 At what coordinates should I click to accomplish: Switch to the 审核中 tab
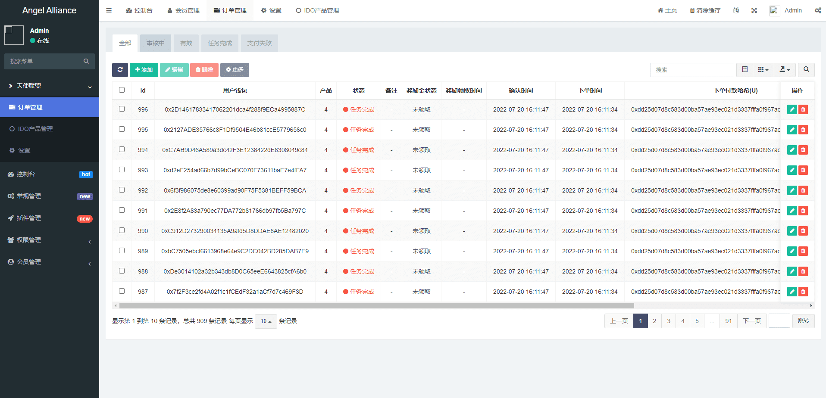click(155, 43)
